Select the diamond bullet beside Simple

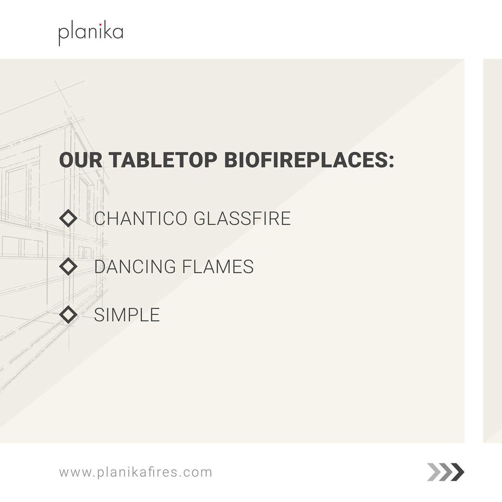68,315
